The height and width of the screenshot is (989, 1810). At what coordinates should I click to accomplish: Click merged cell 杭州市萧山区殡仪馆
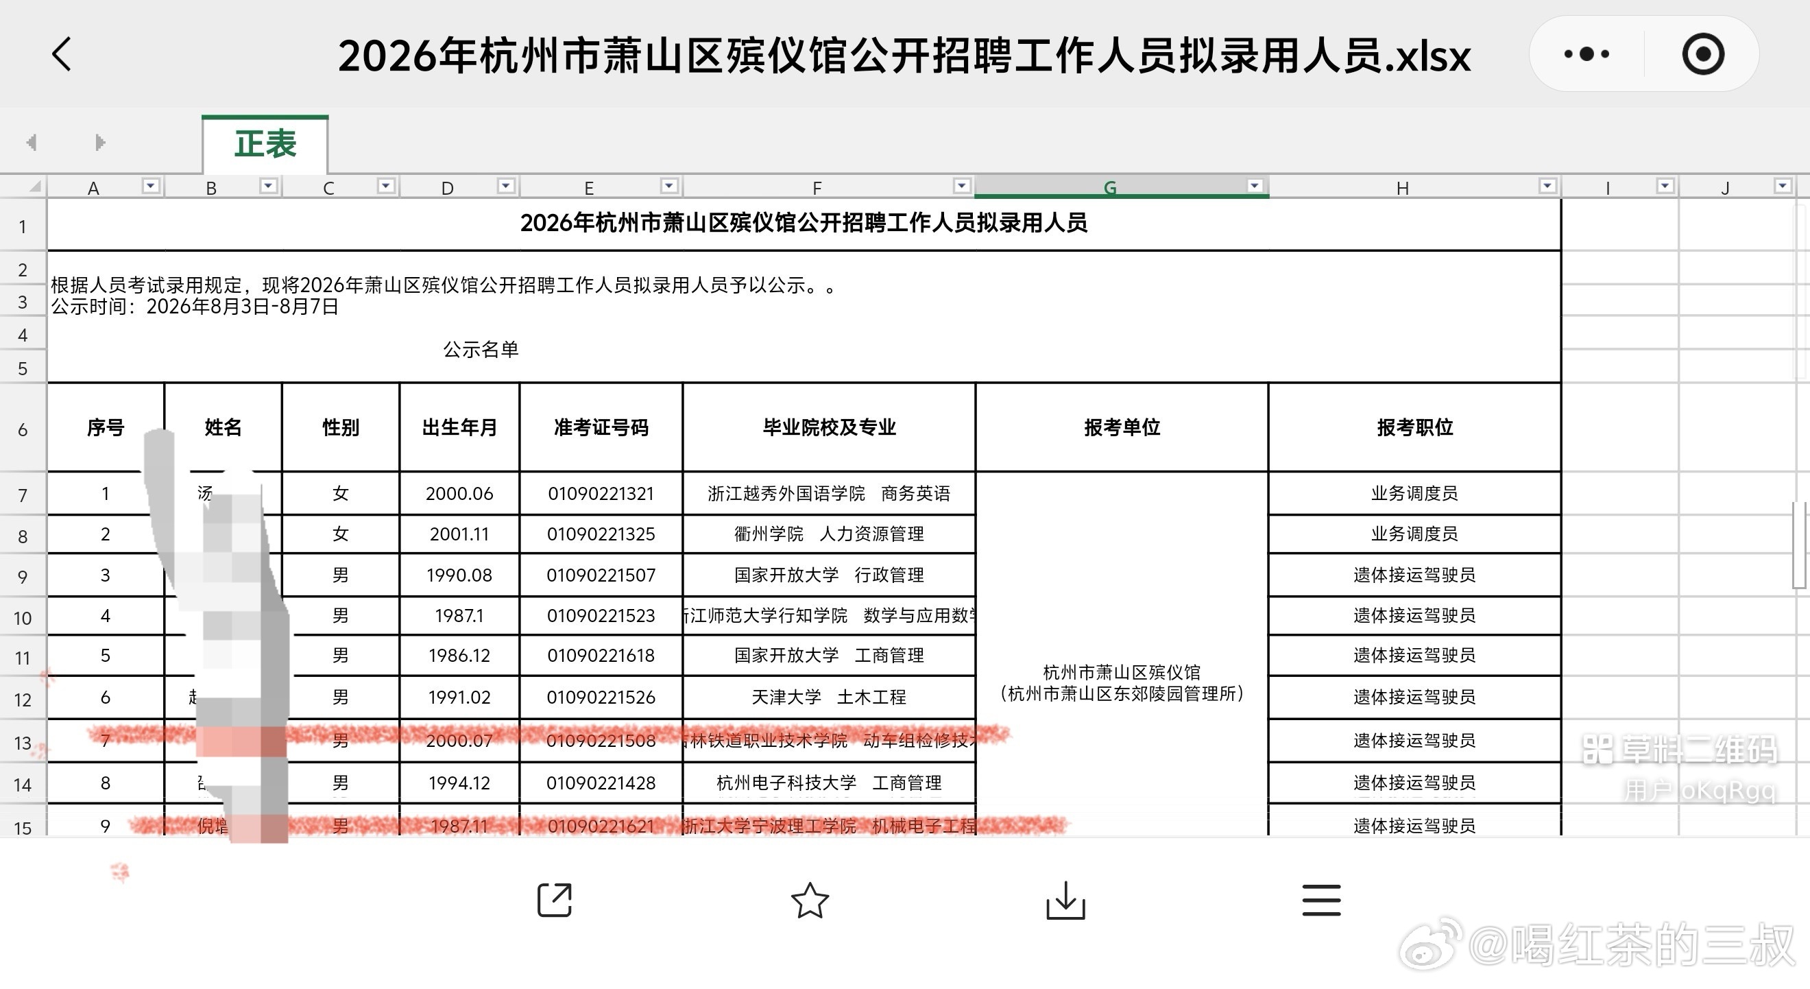pos(1122,654)
